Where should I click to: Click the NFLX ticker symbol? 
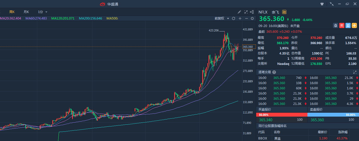click(x=263, y=12)
